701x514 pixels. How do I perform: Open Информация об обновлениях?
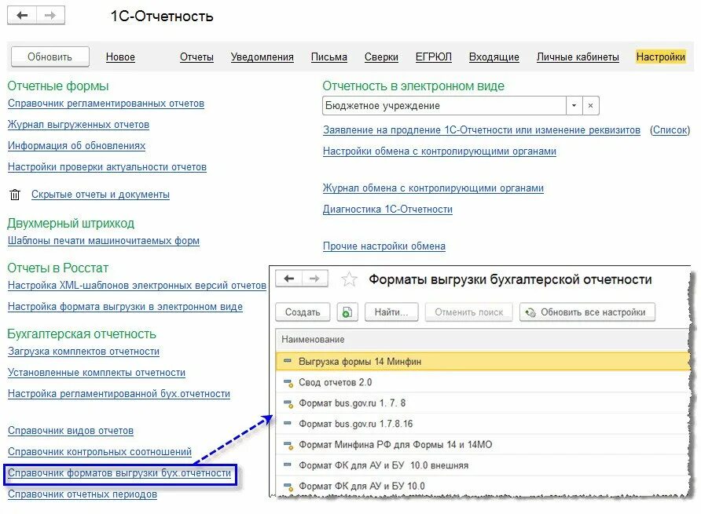click(x=76, y=146)
